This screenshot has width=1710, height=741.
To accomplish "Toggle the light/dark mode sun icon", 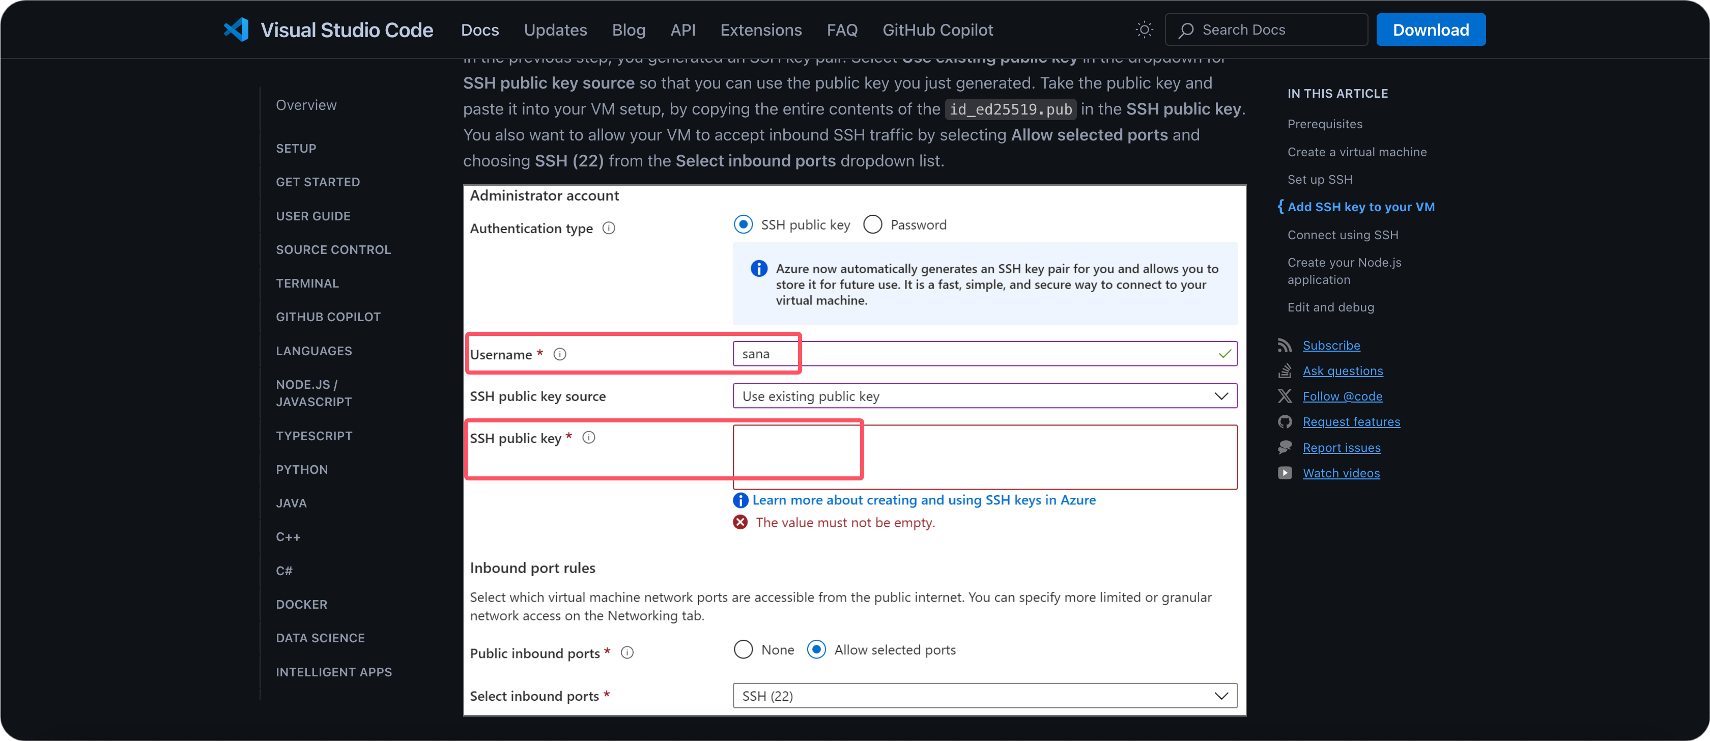I will [1145, 30].
